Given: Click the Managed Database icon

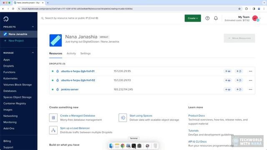Looking at the screenshot, I should (x=53, y=117).
